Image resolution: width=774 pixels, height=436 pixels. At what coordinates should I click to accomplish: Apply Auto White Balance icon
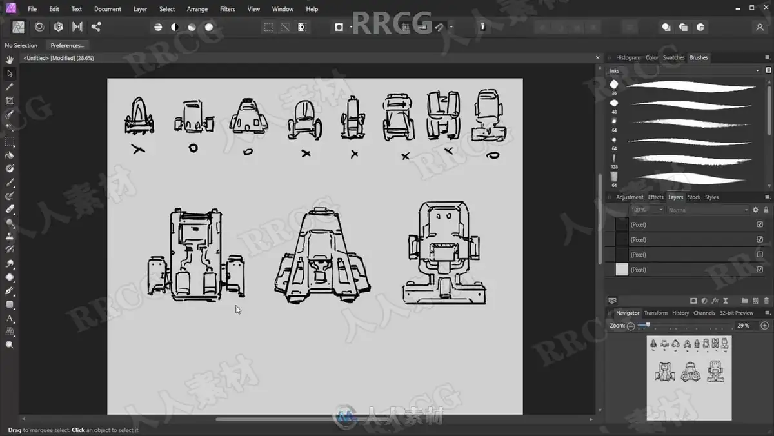[209, 27]
